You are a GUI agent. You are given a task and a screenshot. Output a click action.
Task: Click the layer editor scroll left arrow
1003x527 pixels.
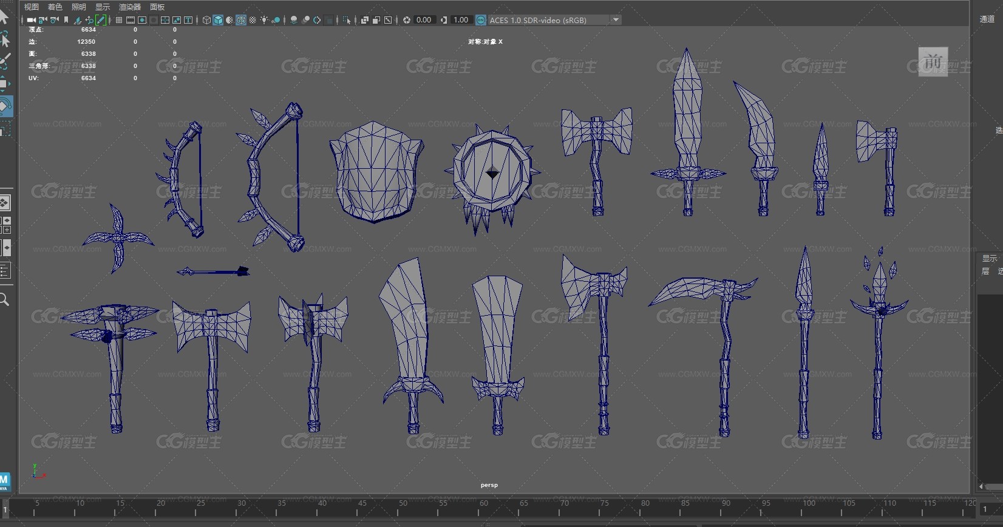[981, 486]
